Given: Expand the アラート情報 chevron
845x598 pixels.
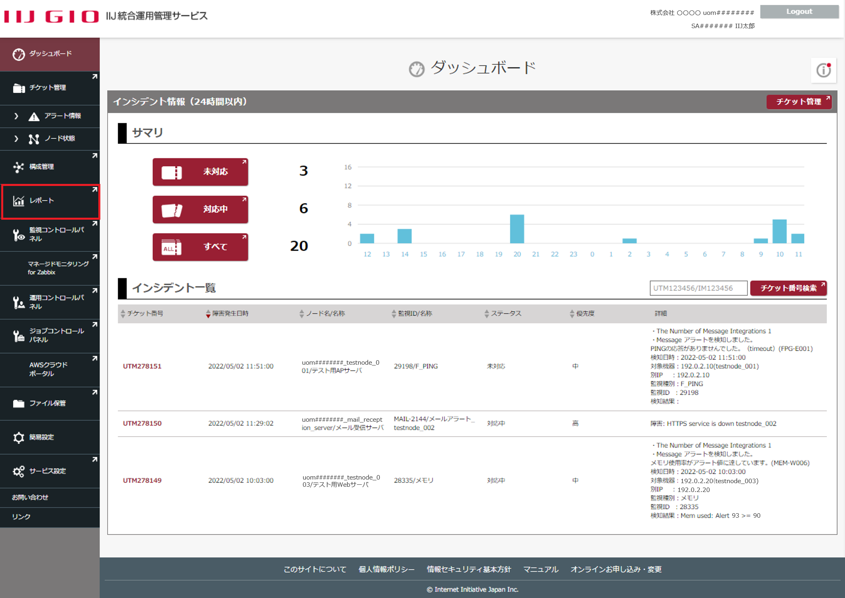Looking at the screenshot, I should point(16,116).
